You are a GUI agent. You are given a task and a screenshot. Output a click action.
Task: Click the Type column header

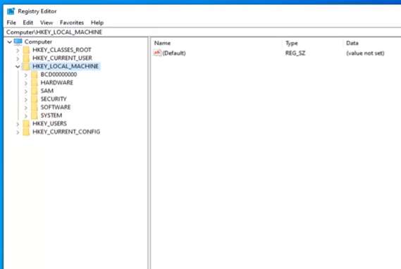click(x=292, y=43)
